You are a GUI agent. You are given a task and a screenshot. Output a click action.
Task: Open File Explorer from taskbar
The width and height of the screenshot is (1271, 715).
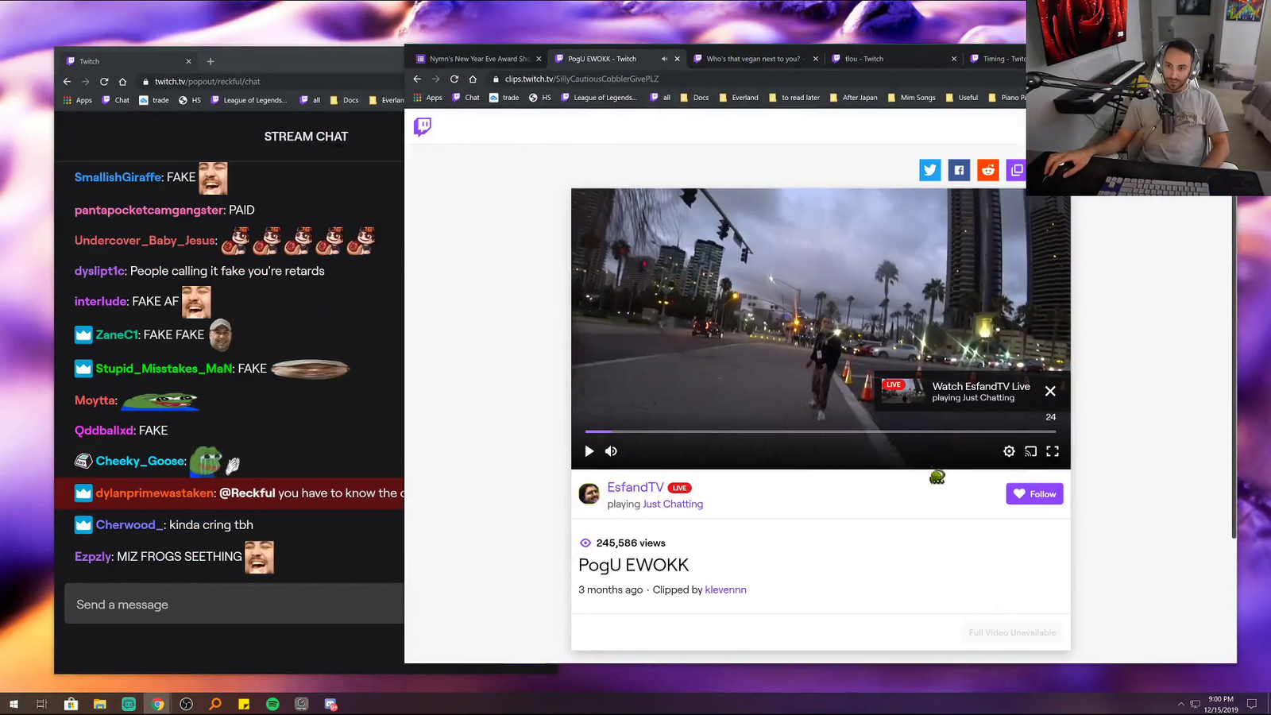tap(99, 704)
